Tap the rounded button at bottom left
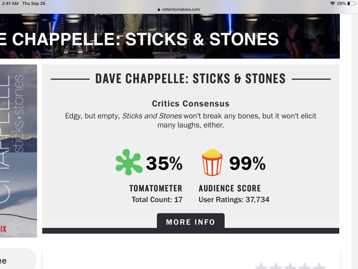The height and width of the screenshot is (269, 358). click(x=17, y=260)
